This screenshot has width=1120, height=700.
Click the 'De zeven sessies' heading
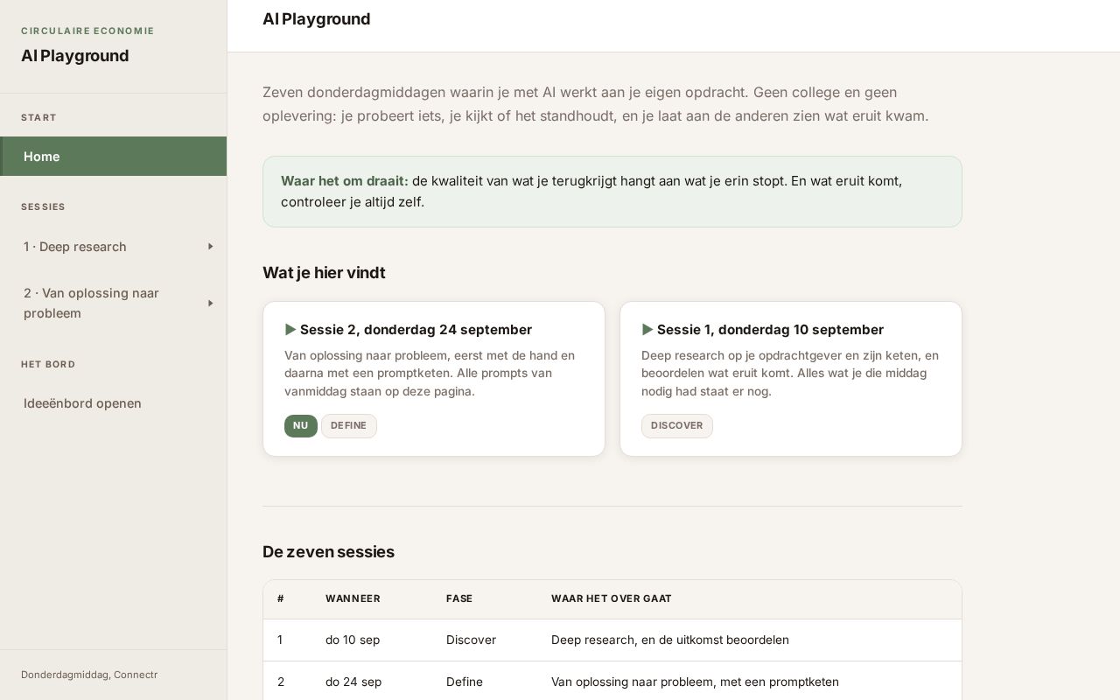coord(328,552)
